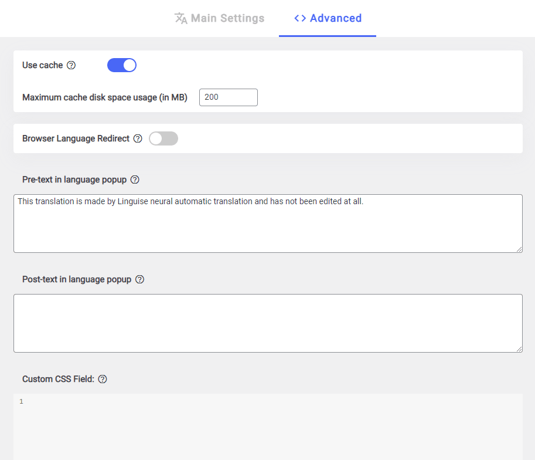Click help icon beside Custom CSS Field
The width and height of the screenshot is (535, 460).
(103, 379)
